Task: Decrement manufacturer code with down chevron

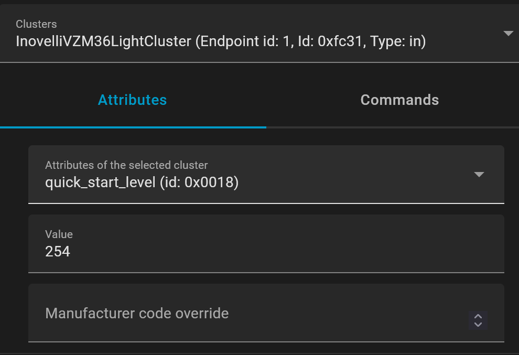Action: [478, 325]
